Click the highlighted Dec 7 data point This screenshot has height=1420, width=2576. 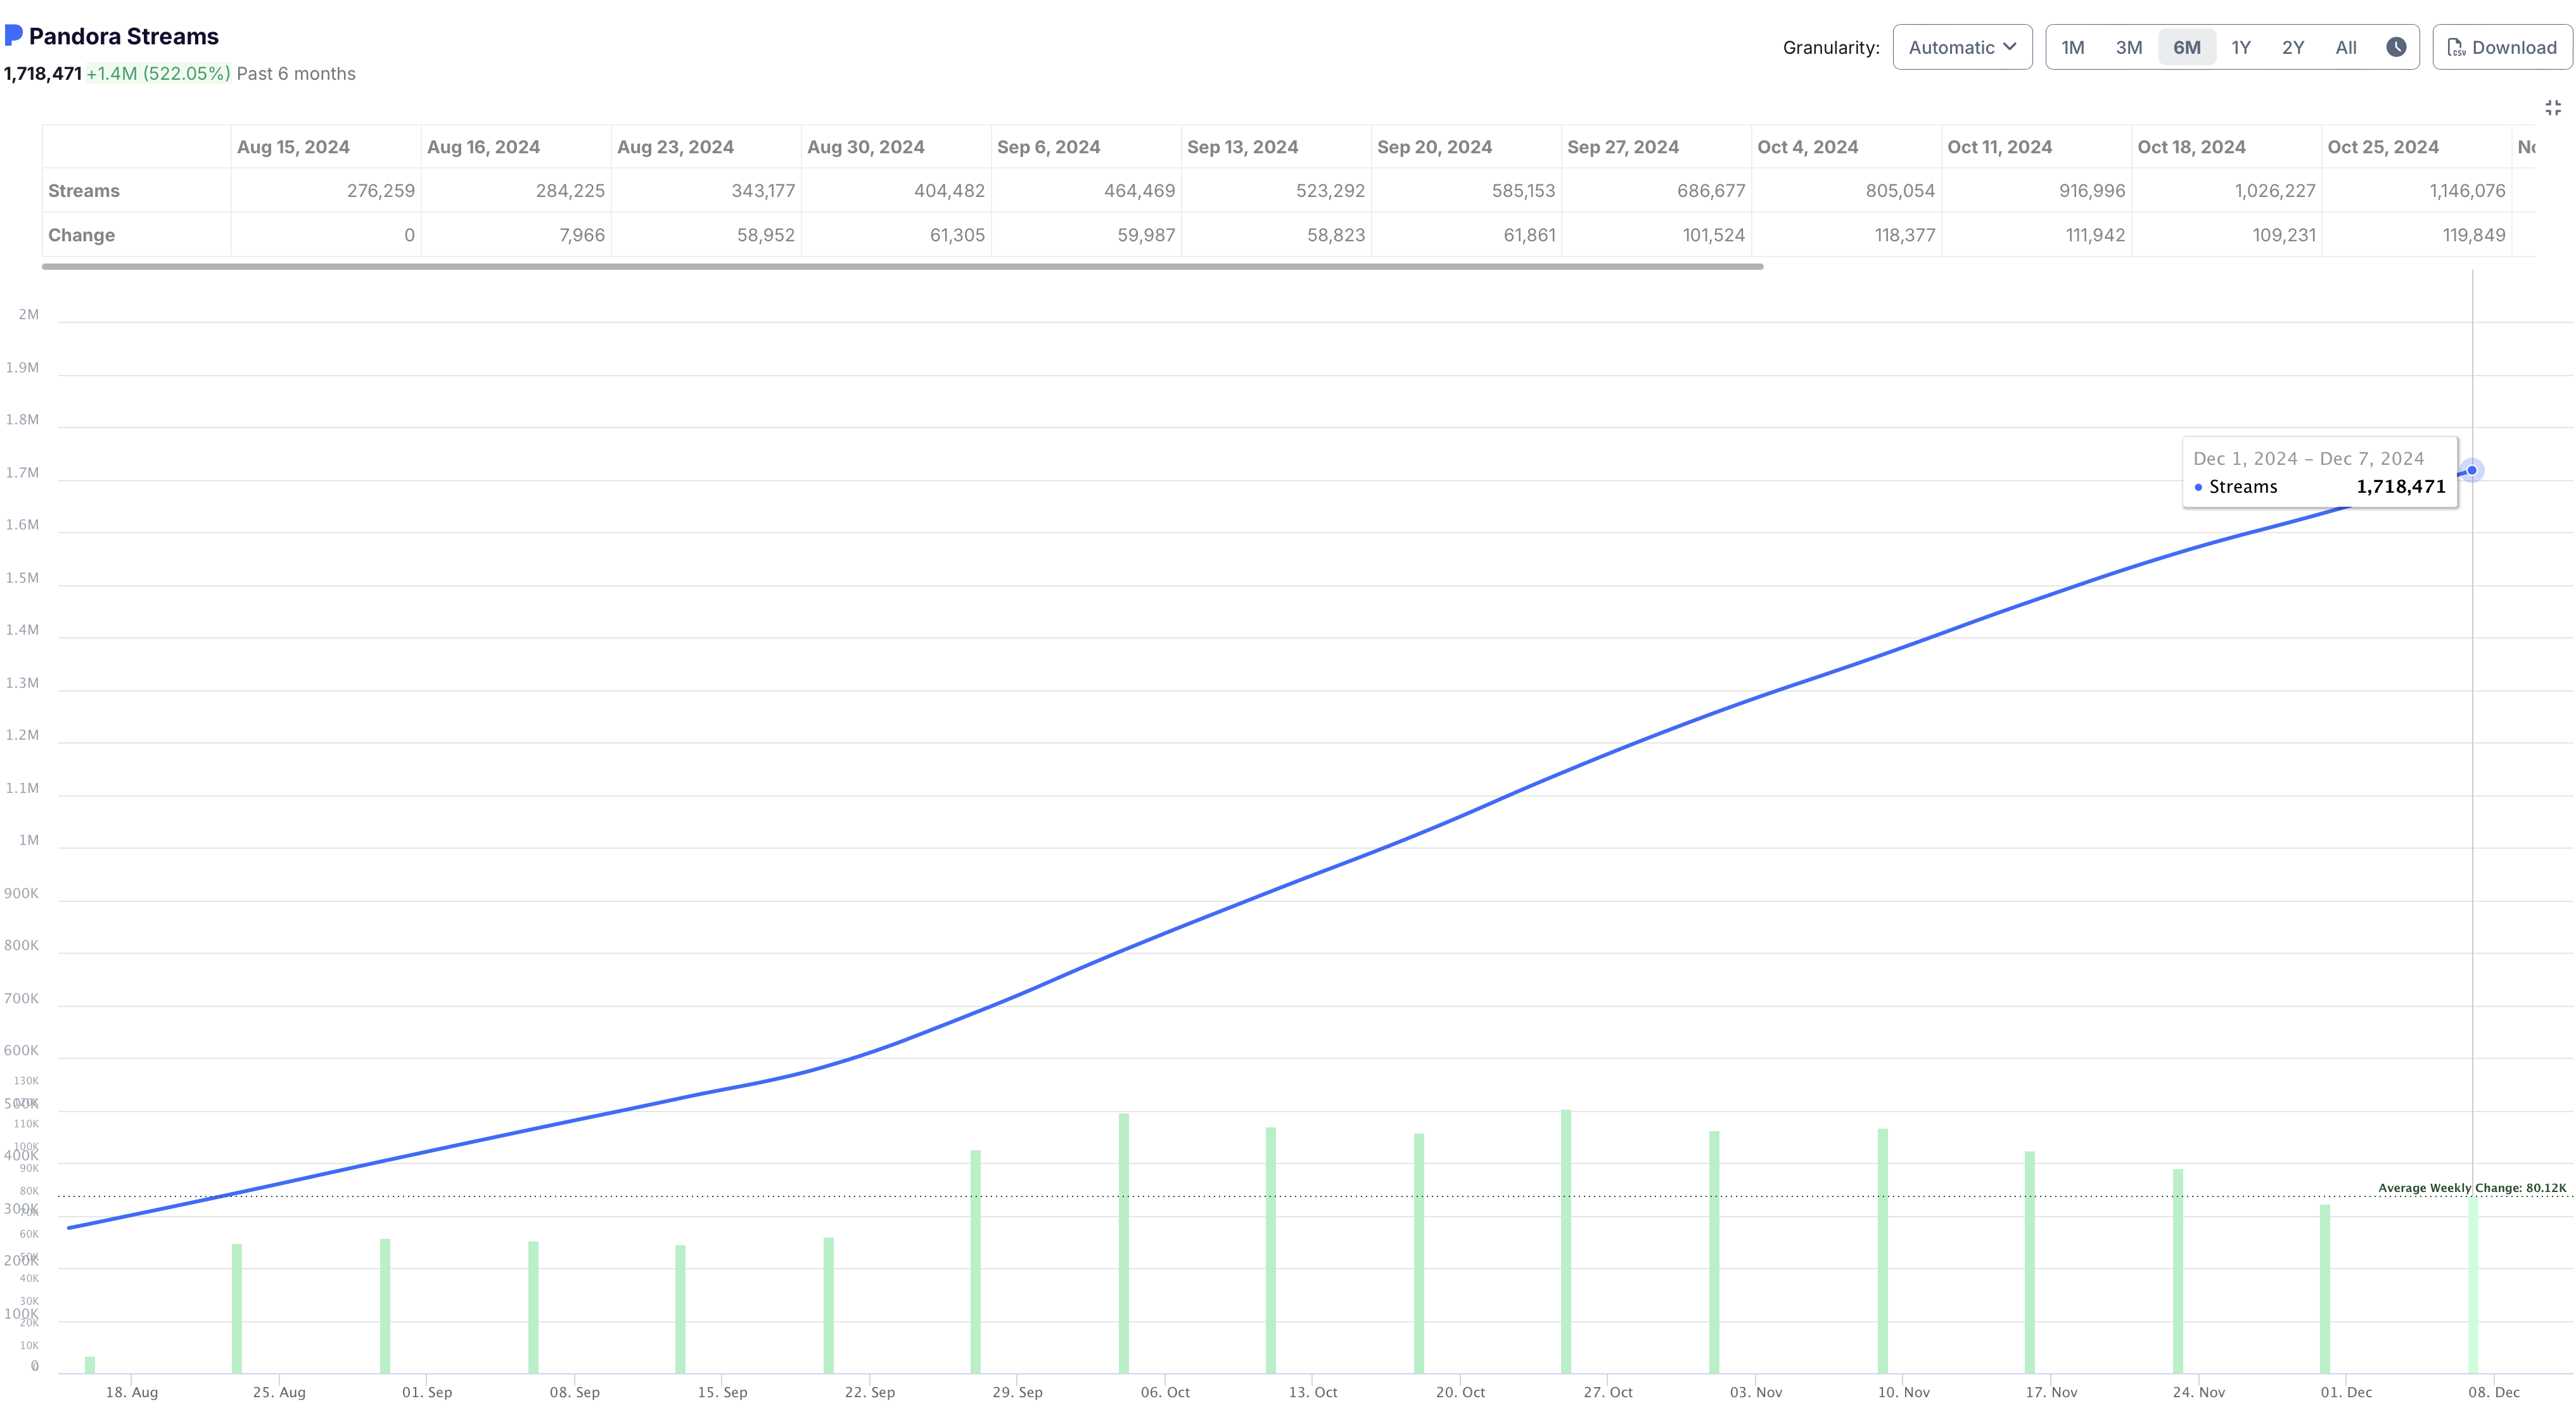point(2472,470)
